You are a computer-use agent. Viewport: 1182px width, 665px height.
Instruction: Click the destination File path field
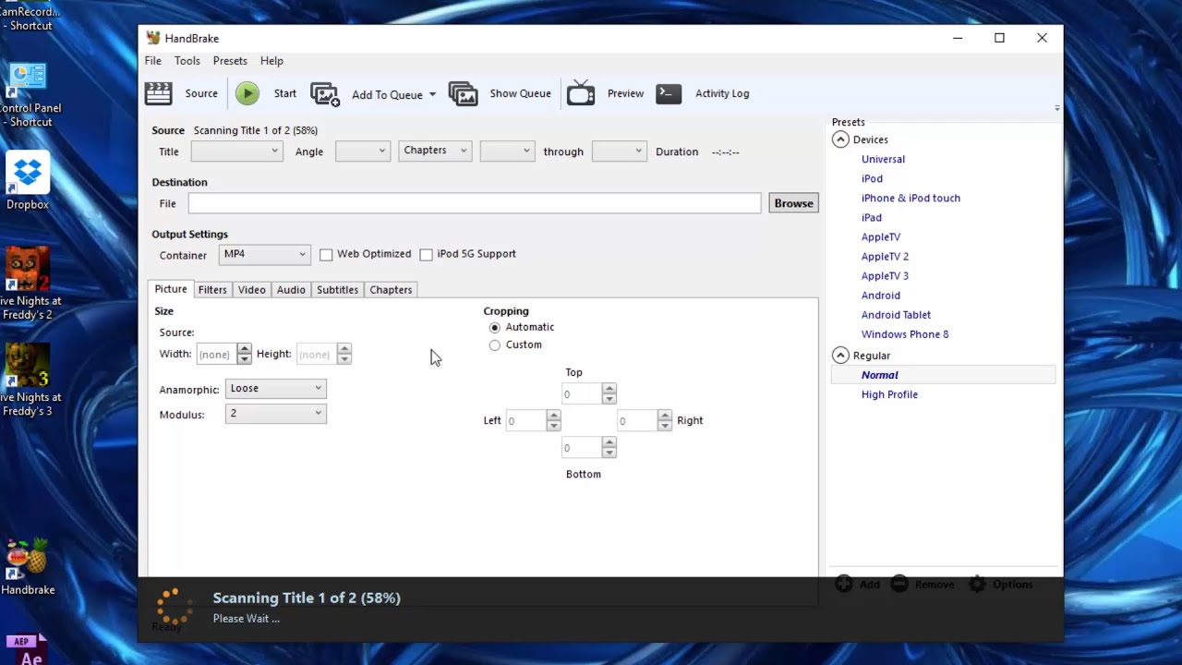point(475,203)
